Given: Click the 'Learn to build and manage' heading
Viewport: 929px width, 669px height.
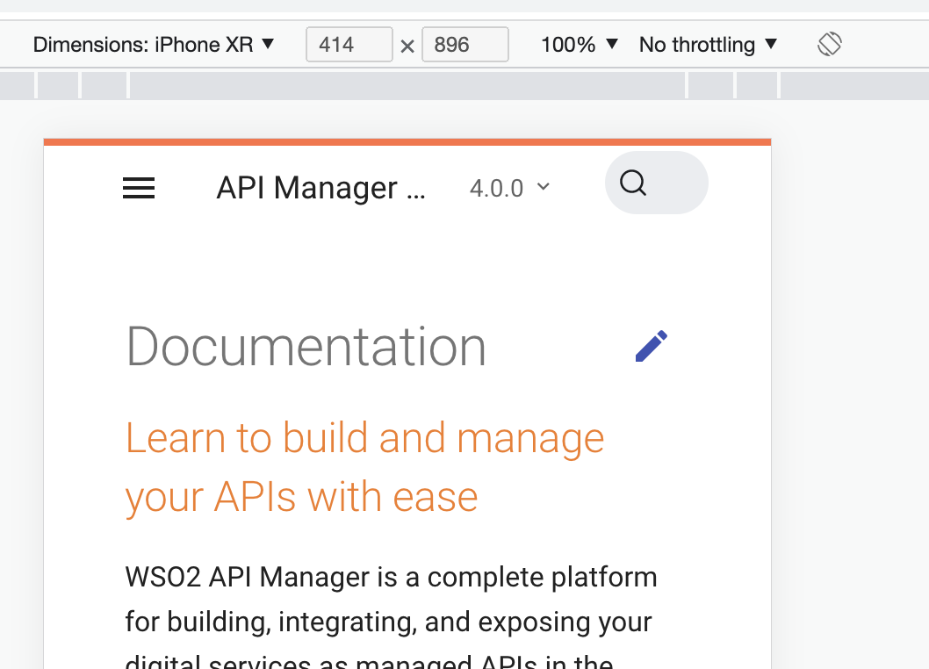Looking at the screenshot, I should pos(364,438).
